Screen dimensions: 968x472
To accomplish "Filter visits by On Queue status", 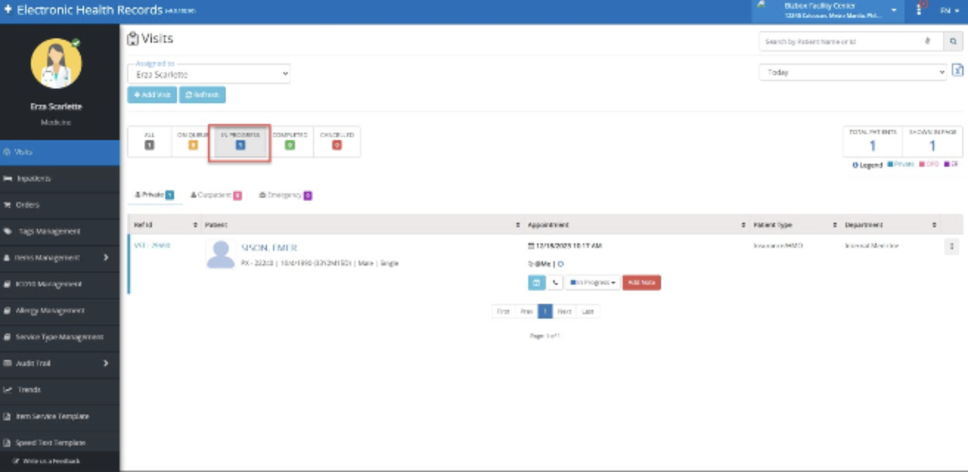I will (x=193, y=141).
